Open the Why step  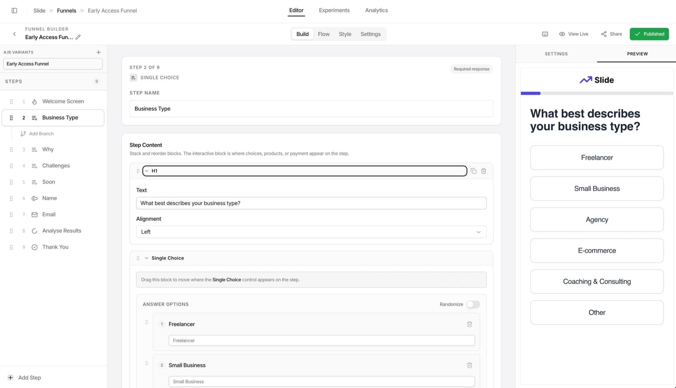[53, 150]
